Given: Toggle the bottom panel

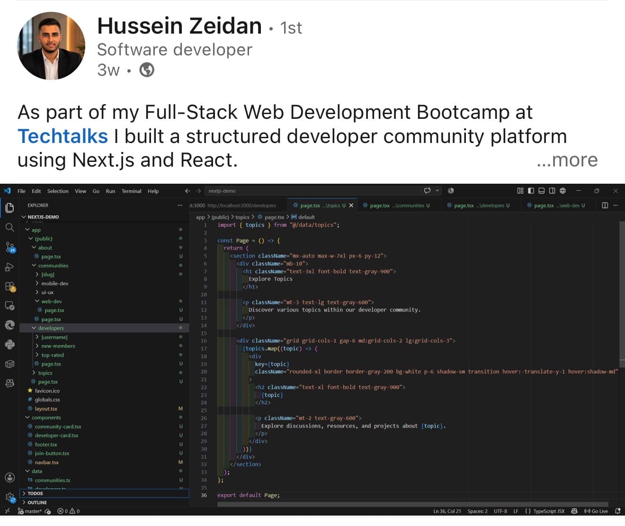Looking at the screenshot, I should click(541, 191).
